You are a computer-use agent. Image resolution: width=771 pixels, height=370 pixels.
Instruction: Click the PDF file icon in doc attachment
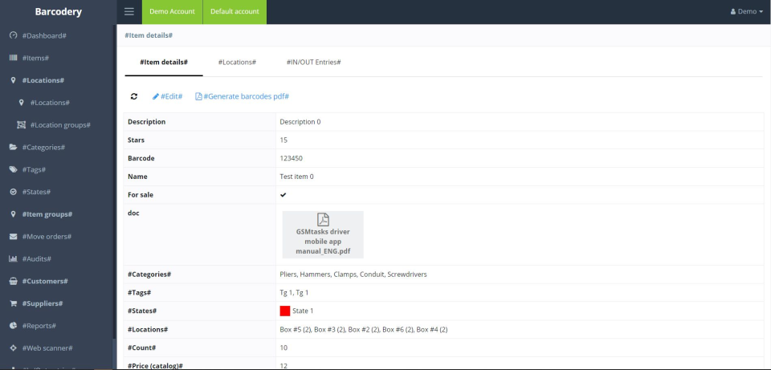tap(323, 219)
